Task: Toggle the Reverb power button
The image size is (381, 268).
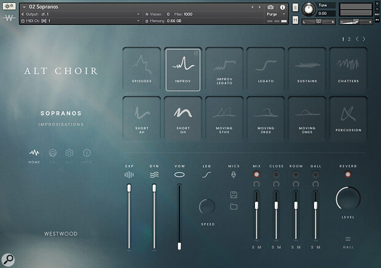Action: (348, 175)
